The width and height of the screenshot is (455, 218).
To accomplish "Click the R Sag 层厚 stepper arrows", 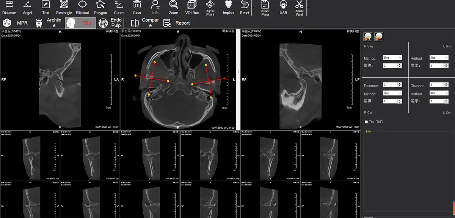I will (400, 65).
